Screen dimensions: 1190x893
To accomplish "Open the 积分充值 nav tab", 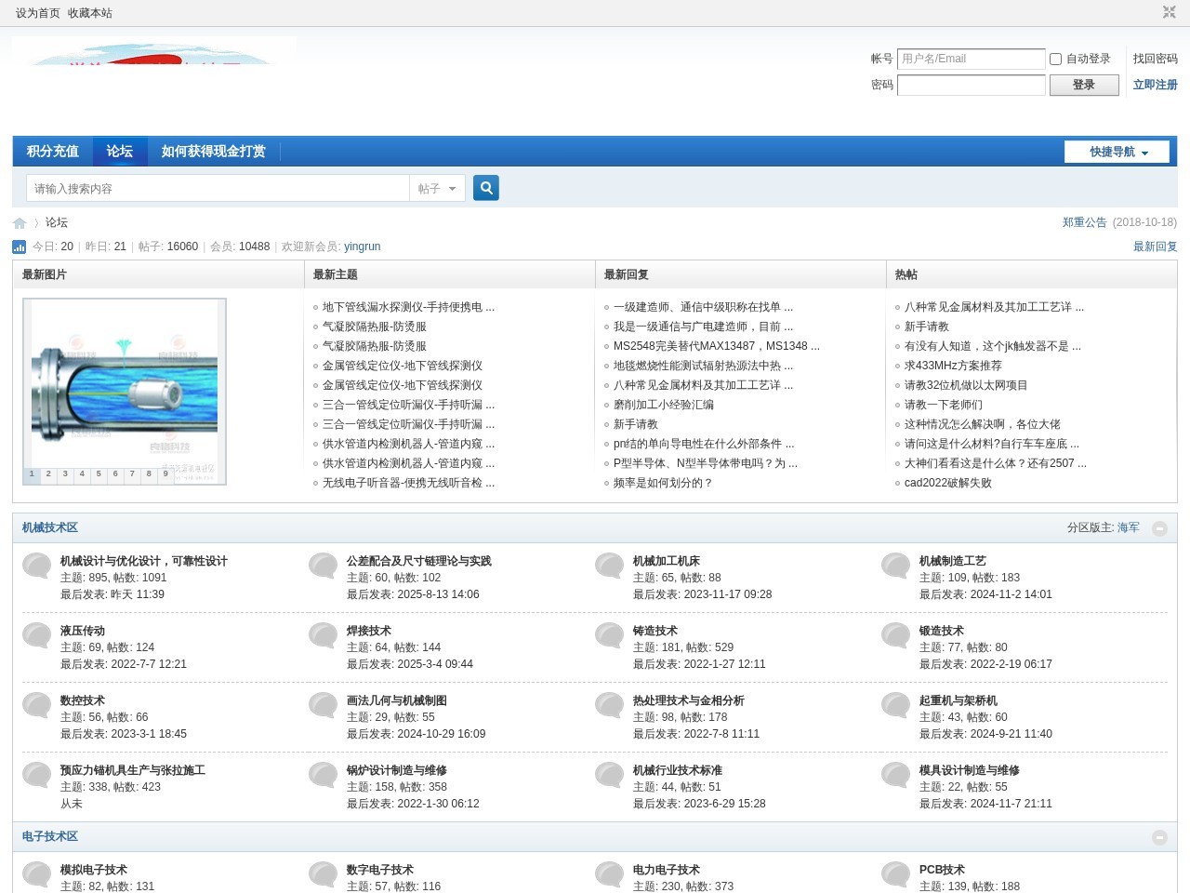I will 53,151.
